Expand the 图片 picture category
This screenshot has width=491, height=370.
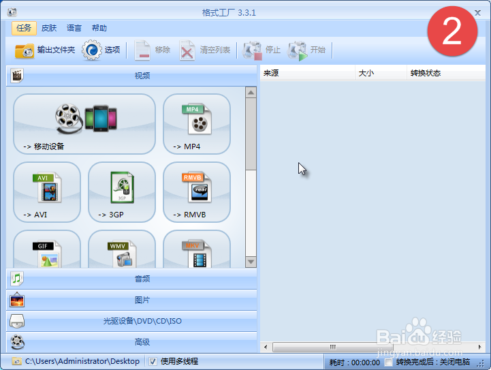click(x=131, y=300)
